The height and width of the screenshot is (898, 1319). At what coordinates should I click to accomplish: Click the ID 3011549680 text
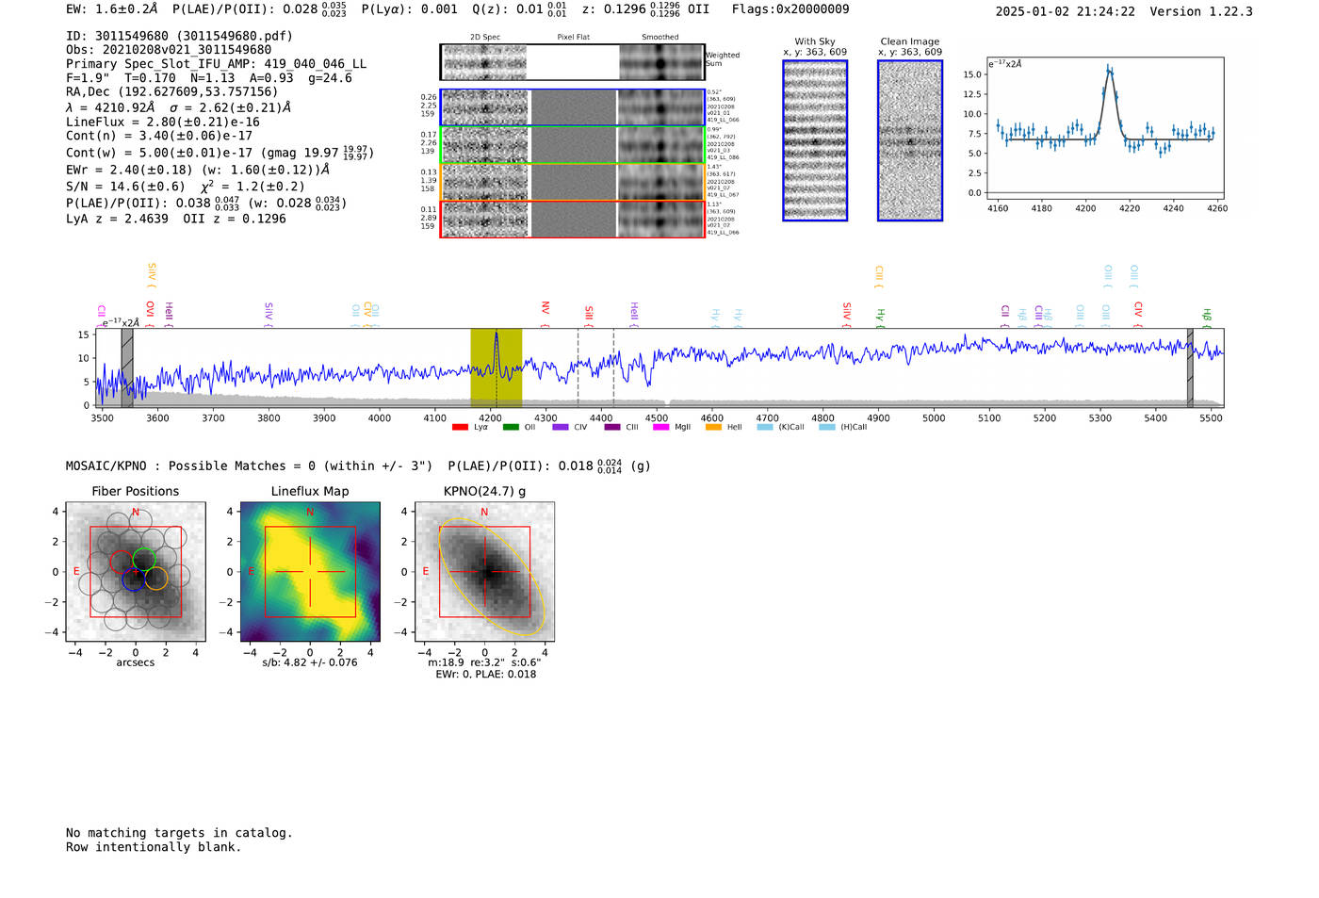180,36
